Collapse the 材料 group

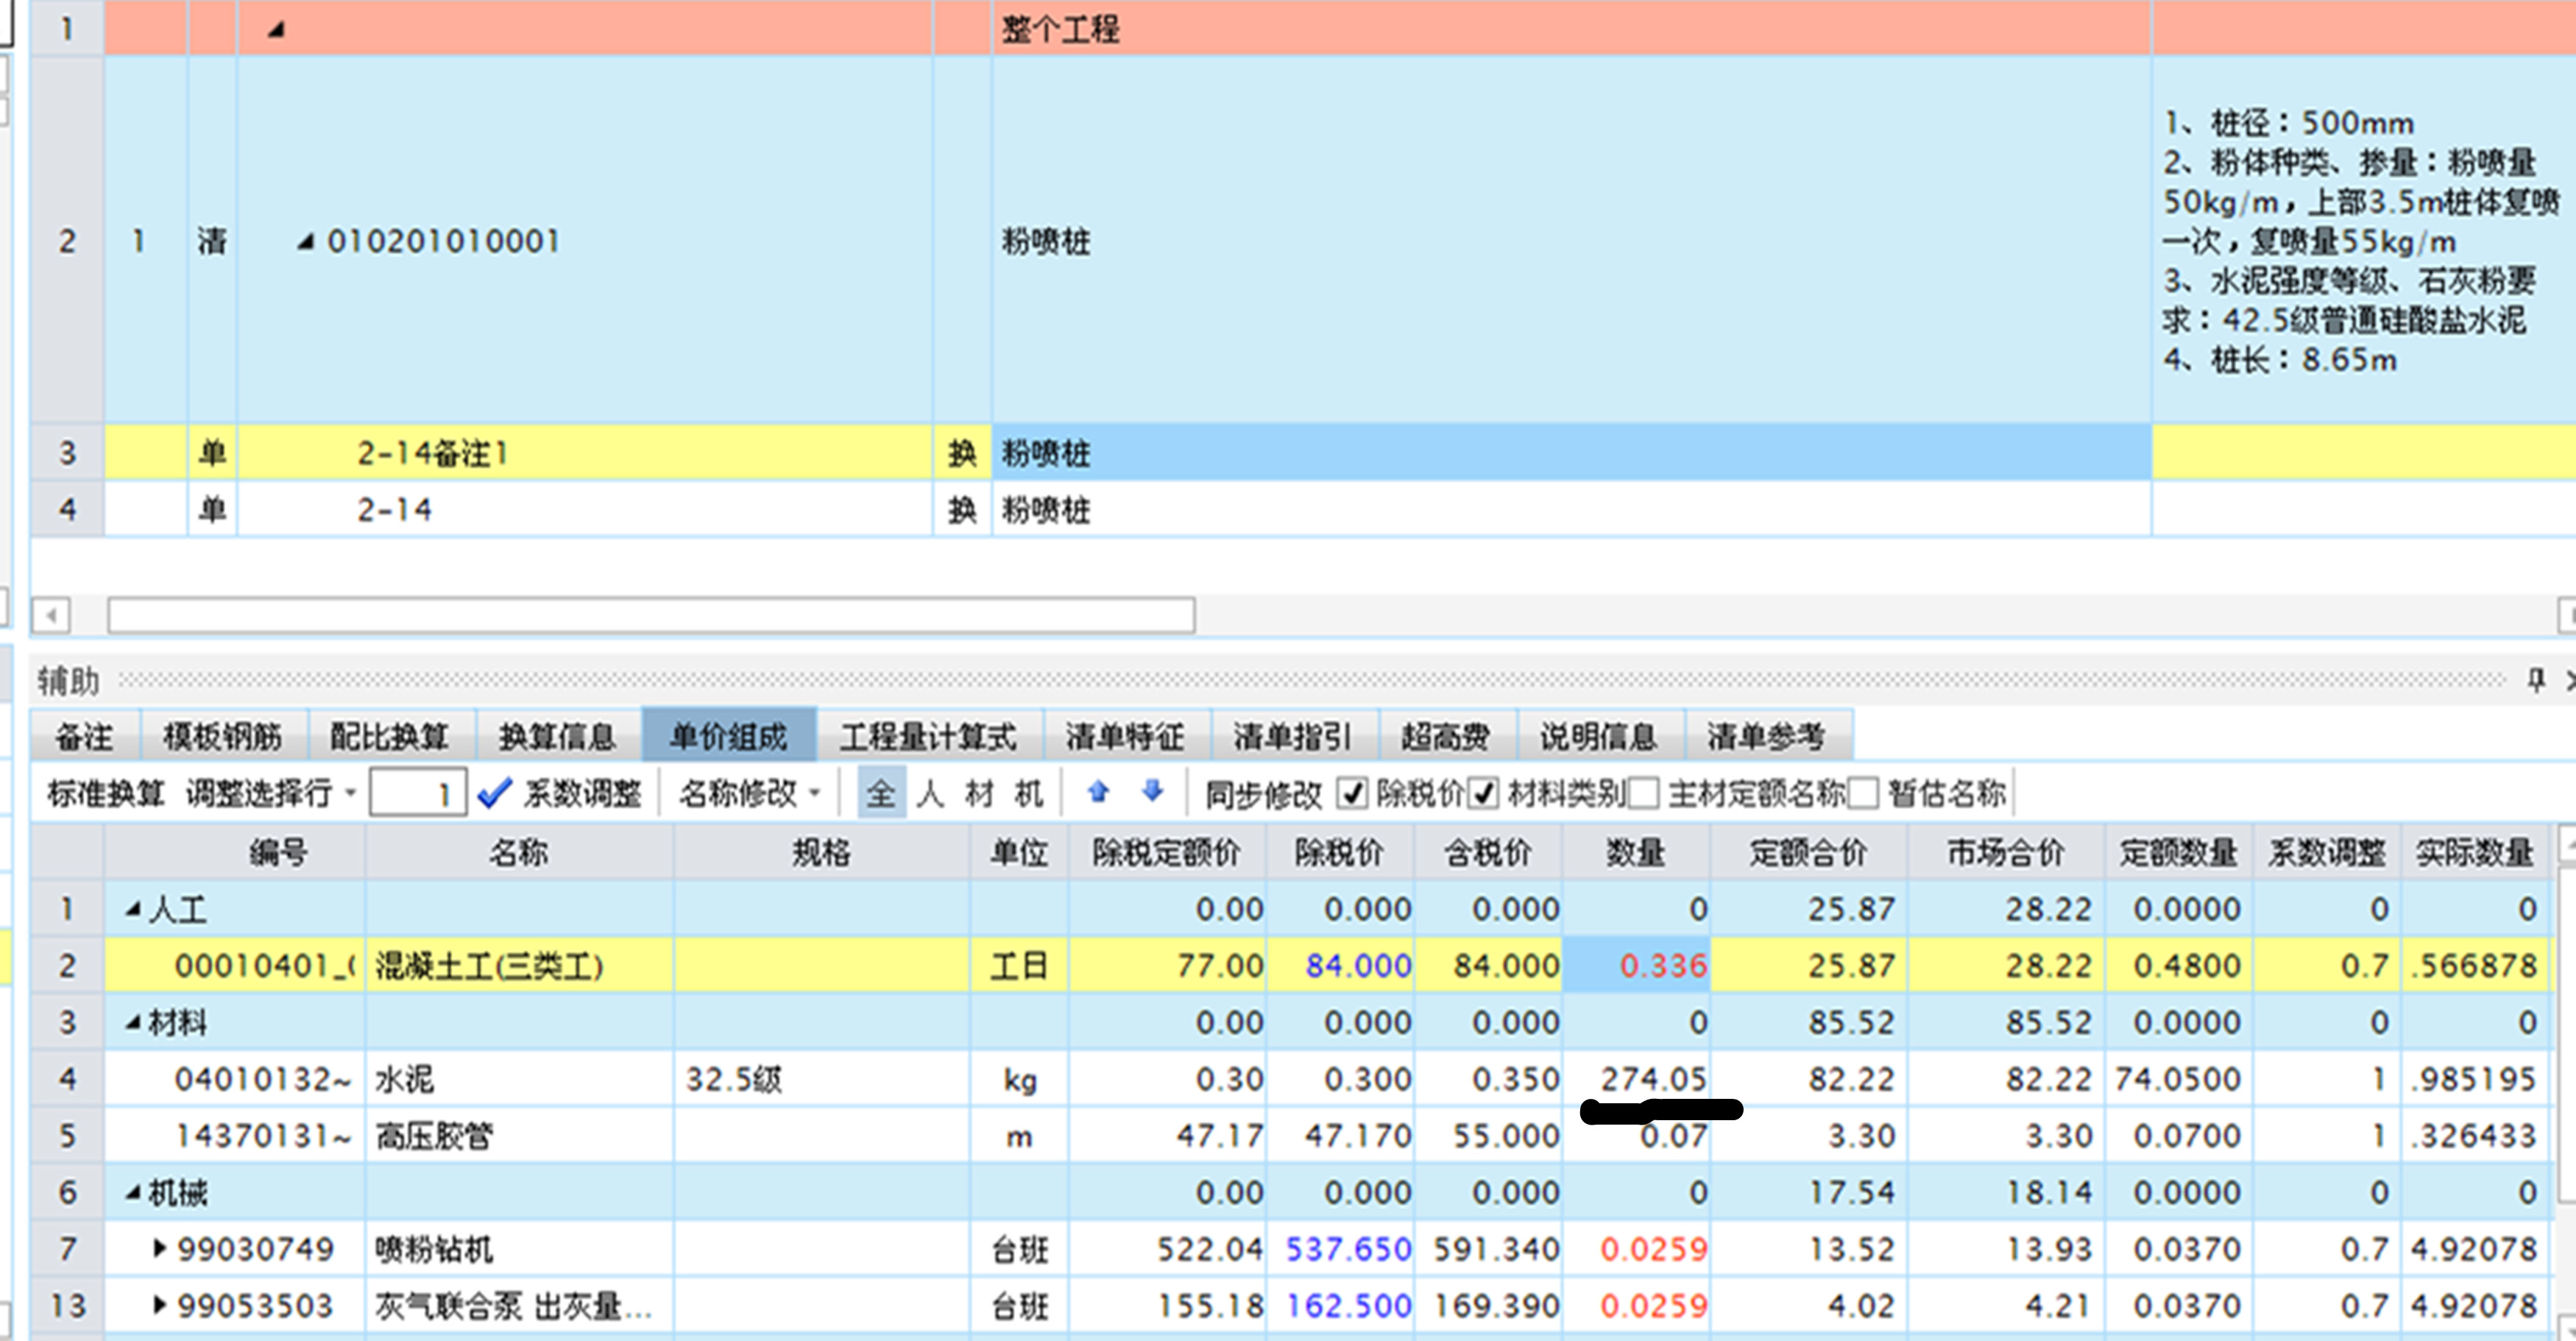coord(133,1022)
